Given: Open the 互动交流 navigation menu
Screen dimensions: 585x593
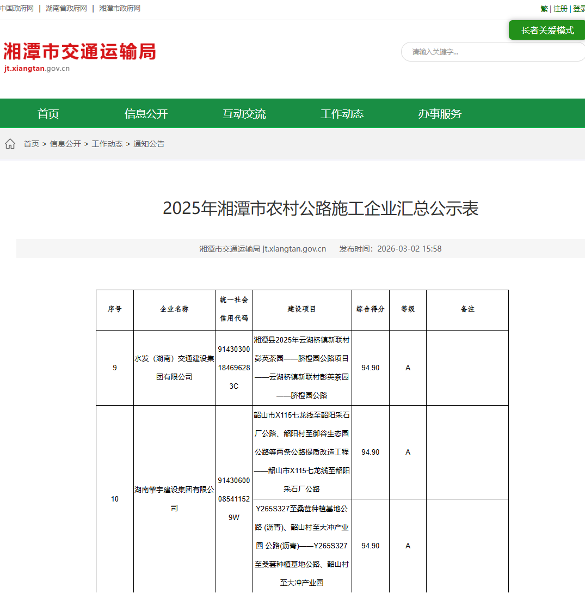Looking at the screenshot, I should [244, 113].
